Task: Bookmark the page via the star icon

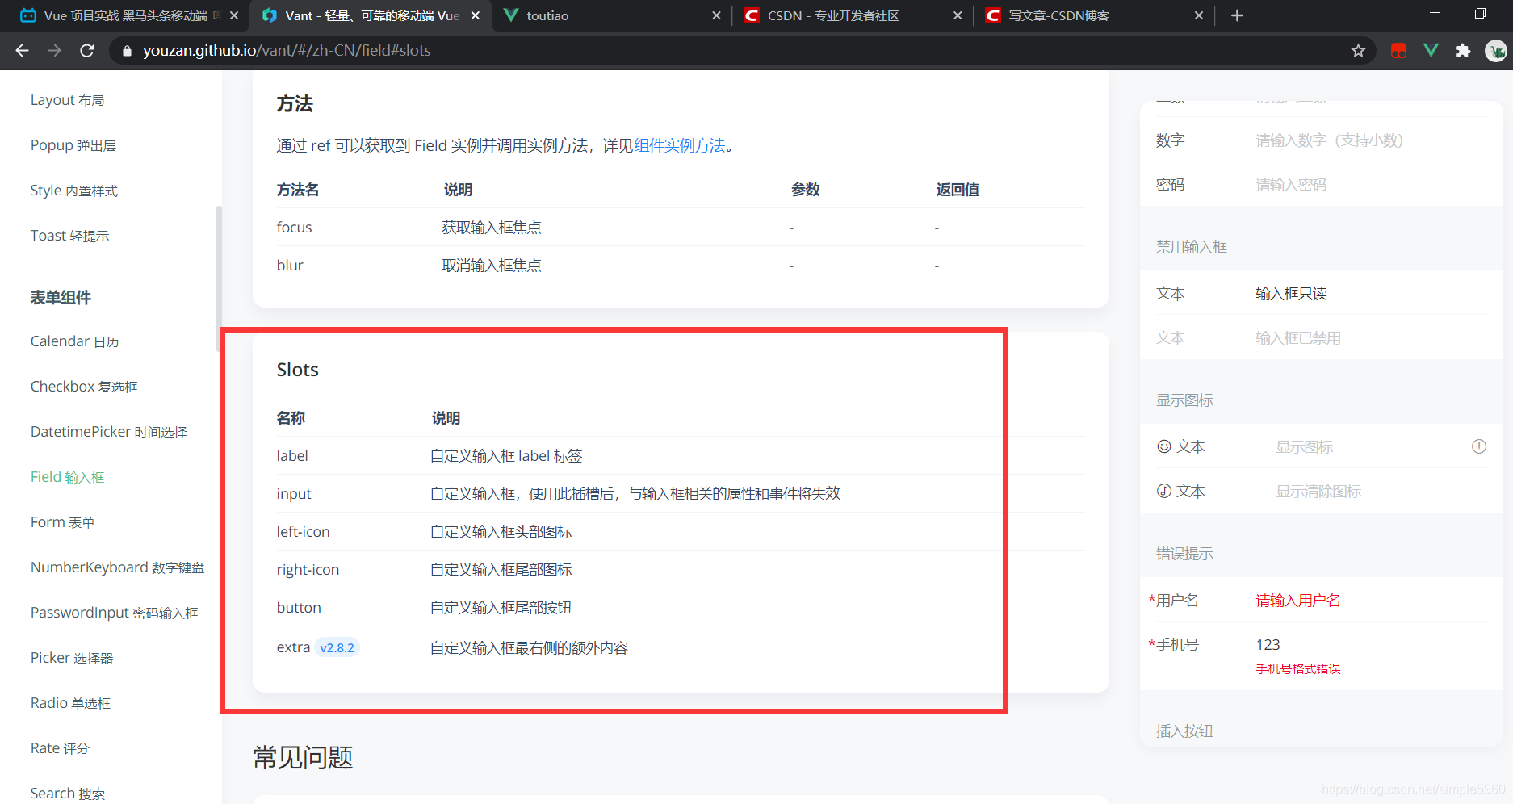Action: (1359, 50)
